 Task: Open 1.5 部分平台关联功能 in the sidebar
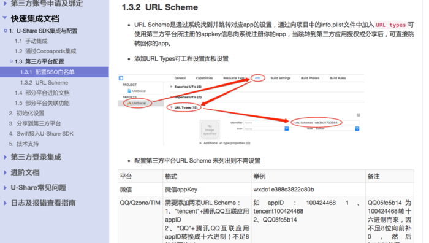[42, 103]
